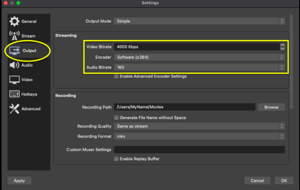The image size is (300, 190).
Task: Decrease Video Bitrate with down arrow
Action: coord(283,49)
